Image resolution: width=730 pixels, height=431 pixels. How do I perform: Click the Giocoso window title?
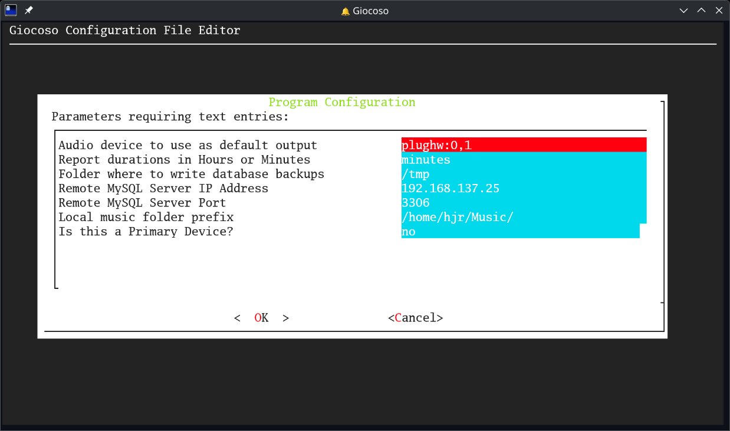click(370, 10)
